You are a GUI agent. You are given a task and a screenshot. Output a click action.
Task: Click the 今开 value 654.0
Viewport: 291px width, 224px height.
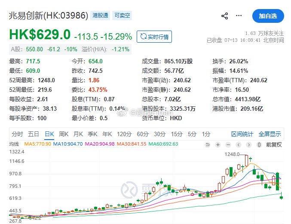(95, 62)
